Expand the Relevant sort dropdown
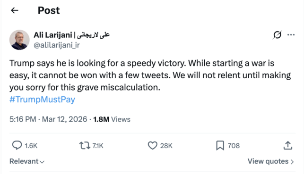The height and width of the screenshot is (174, 304). [27, 161]
